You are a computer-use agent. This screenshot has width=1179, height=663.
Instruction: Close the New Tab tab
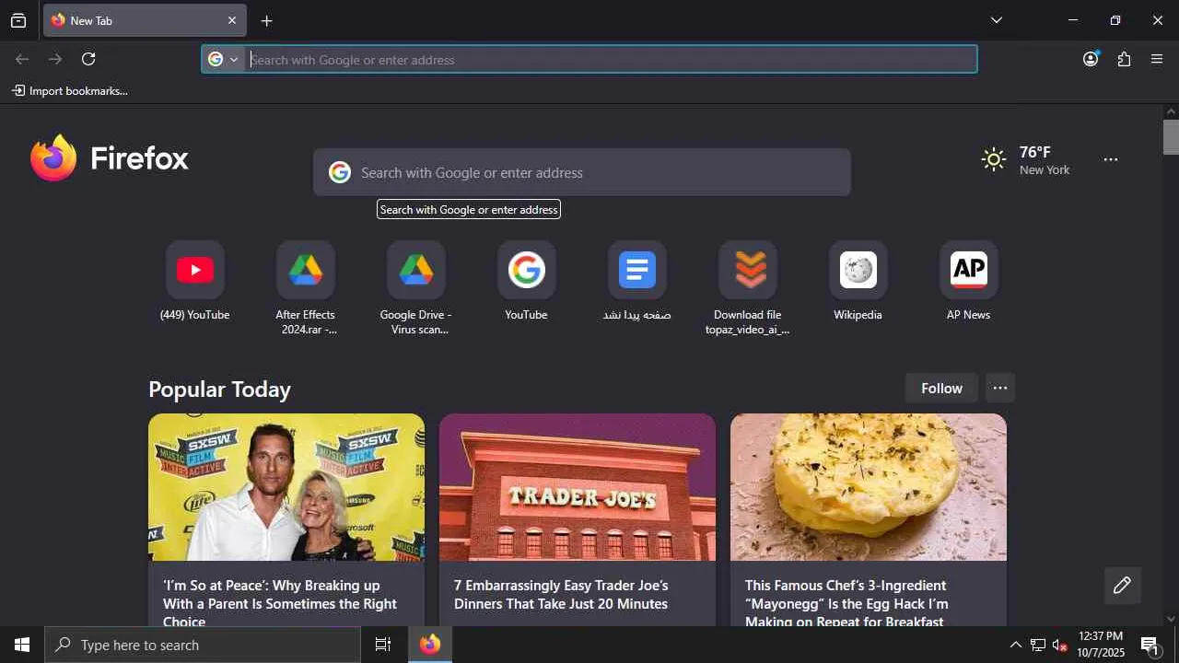(232, 20)
